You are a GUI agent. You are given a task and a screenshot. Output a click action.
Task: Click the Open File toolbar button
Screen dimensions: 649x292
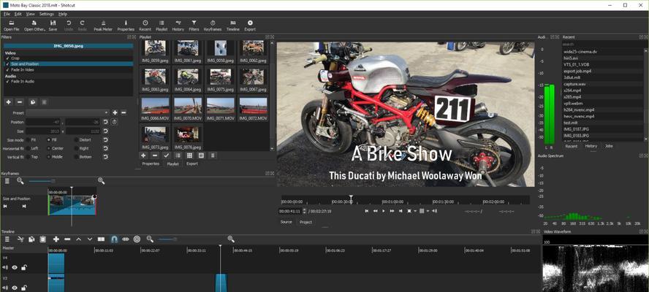(x=12, y=26)
